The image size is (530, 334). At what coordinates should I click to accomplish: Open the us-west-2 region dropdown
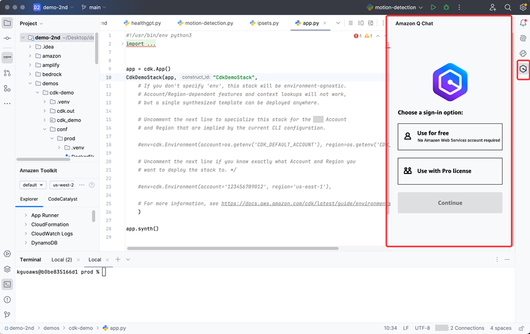pos(63,185)
